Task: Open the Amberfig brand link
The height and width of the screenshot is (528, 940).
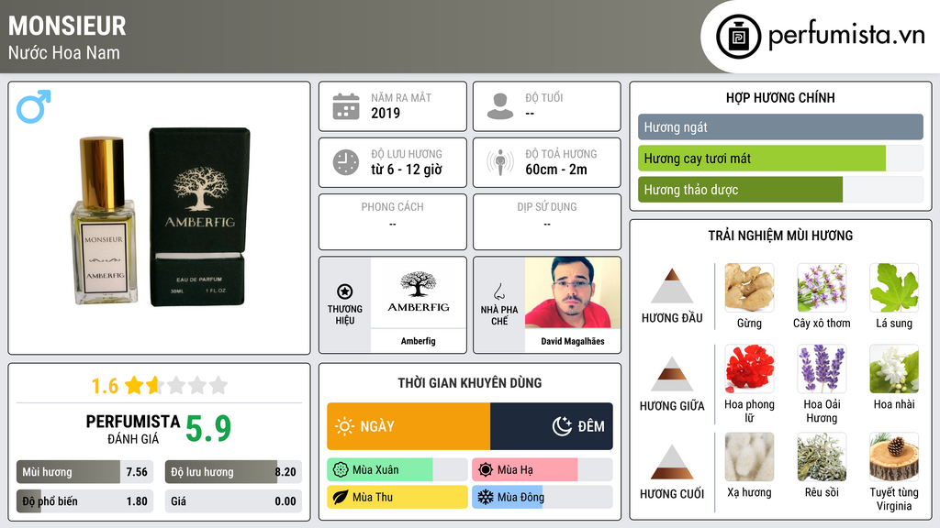Action: pos(419,305)
